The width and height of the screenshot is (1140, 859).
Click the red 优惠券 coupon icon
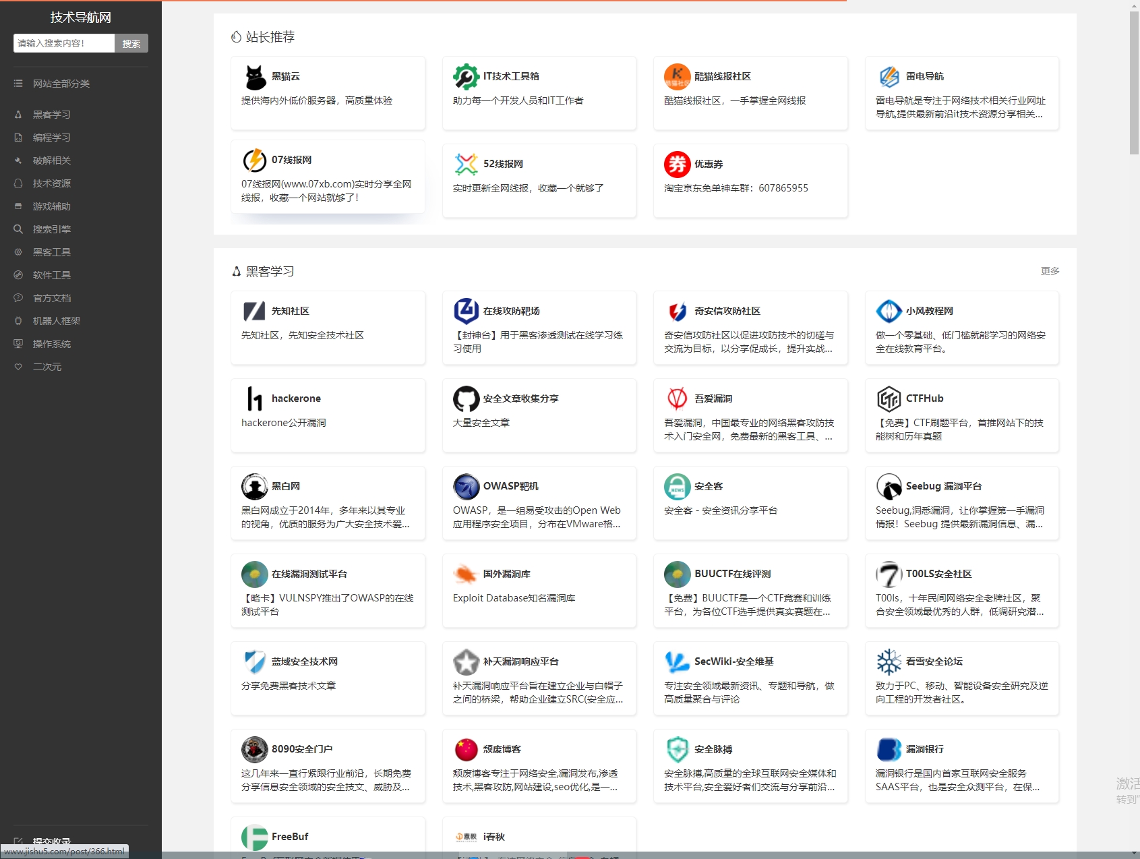point(678,165)
